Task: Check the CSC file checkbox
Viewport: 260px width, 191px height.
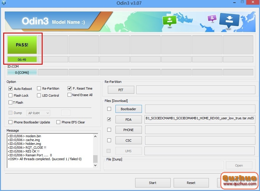Action: pyautogui.click(x=109, y=140)
